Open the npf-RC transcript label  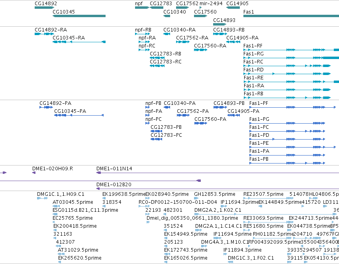[x=147, y=45]
